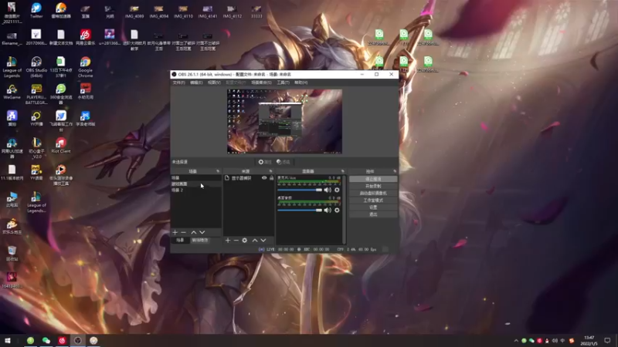
Task: Float the 混音器 dock with its header icon
Action: coord(342,171)
